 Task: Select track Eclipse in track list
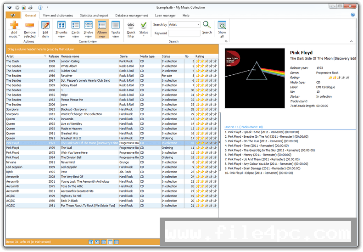click(x=259, y=173)
